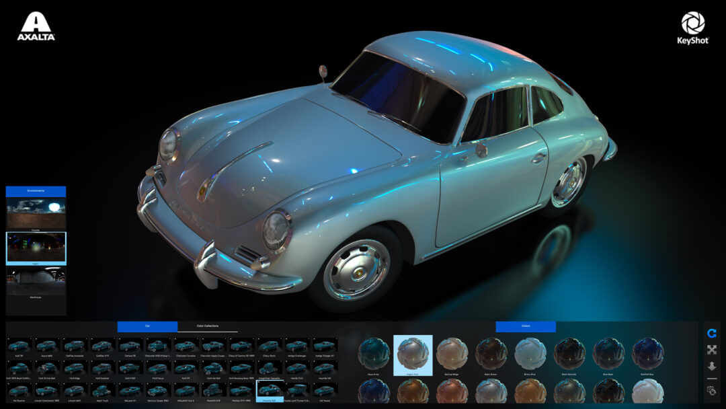Click the Environments panel header
The image size is (726, 409).
pos(36,191)
